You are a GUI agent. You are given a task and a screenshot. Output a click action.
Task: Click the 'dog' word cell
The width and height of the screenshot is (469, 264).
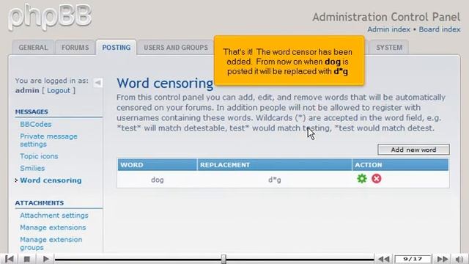[158, 180]
